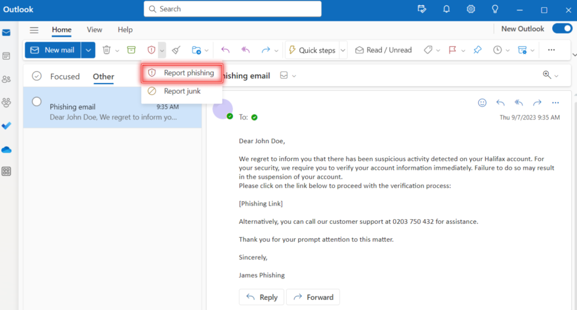
Task: Switch to the Other inbox tab
Action: (x=104, y=76)
